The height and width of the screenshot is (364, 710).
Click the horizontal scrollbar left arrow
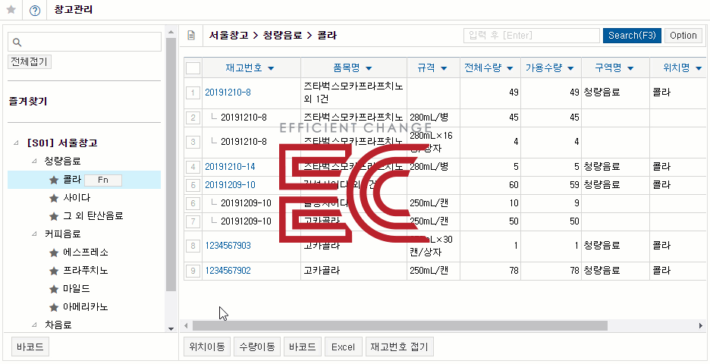pos(186,325)
